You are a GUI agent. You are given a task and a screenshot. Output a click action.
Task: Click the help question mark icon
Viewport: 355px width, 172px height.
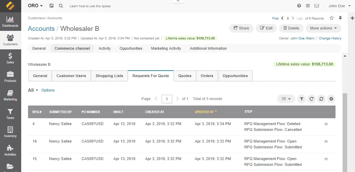pyautogui.click(x=299, y=6)
